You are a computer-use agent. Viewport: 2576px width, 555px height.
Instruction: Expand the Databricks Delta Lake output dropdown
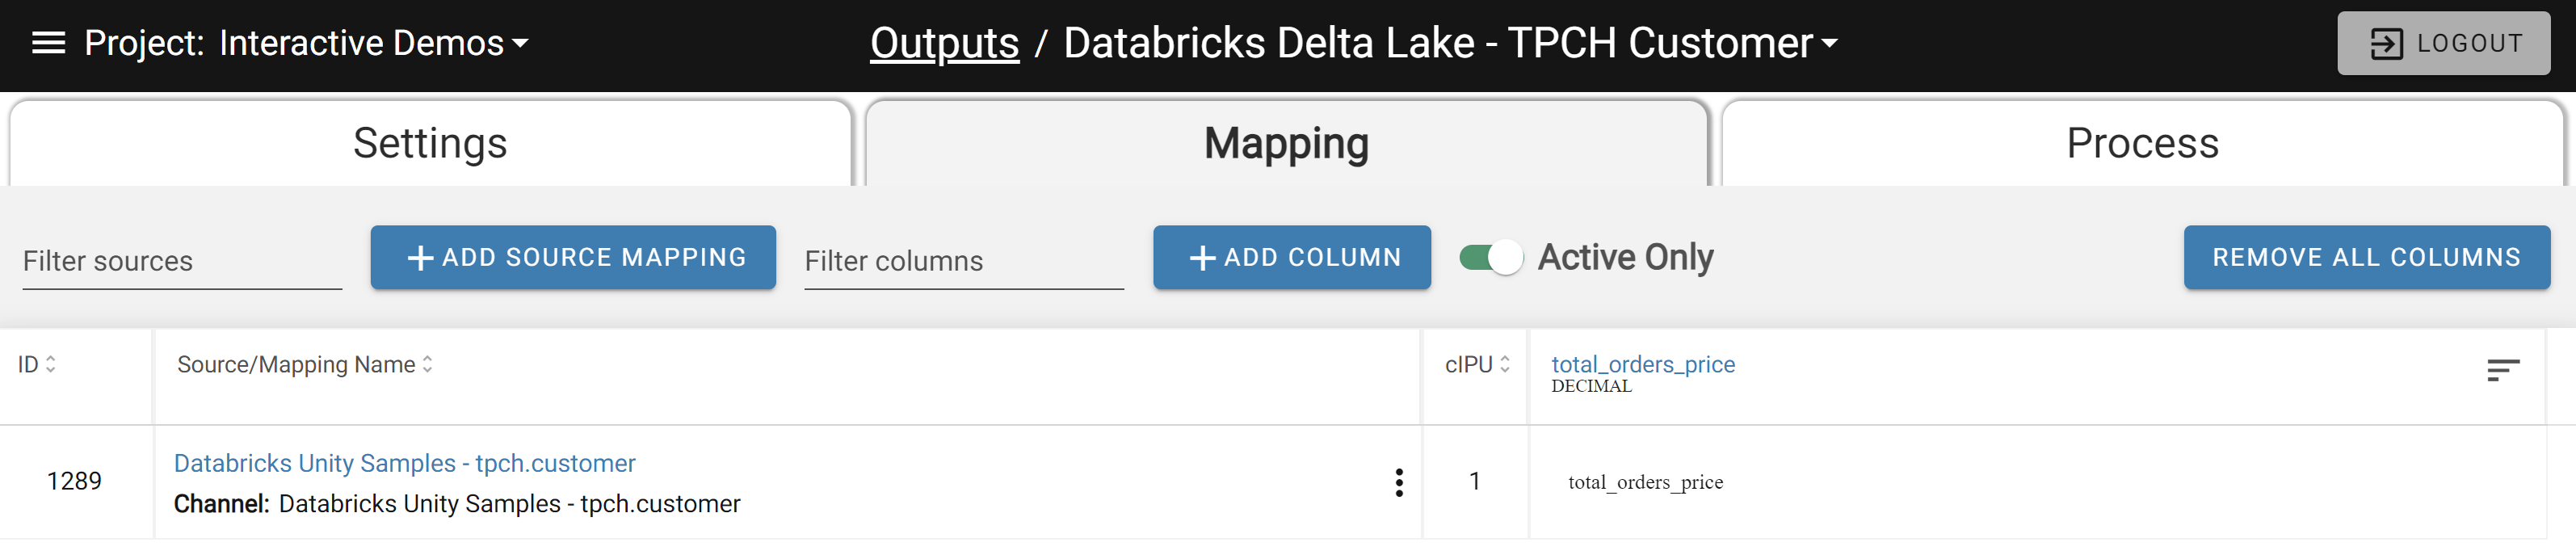coord(1450,43)
